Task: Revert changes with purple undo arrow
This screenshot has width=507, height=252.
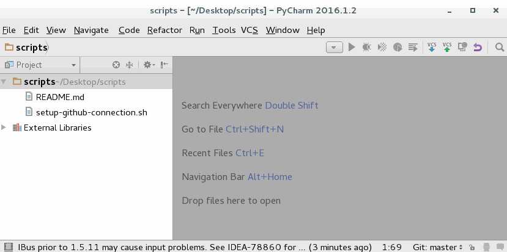Action: click(478, 48)
